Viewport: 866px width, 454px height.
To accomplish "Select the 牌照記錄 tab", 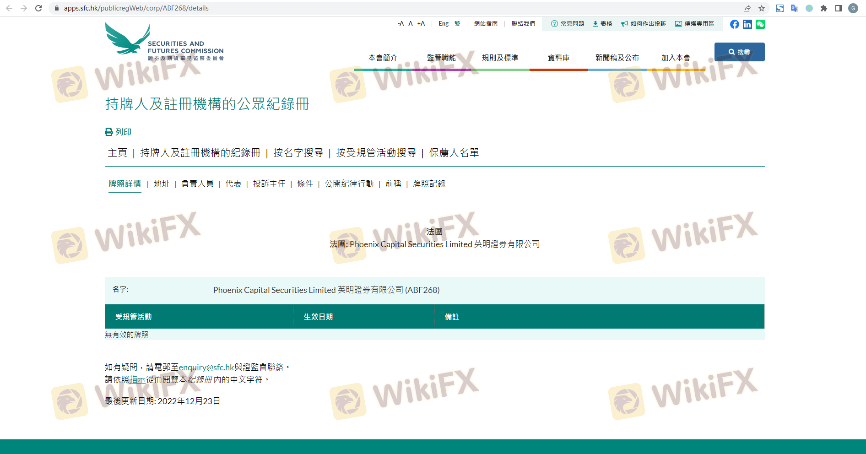I will click(x=429, y=184).
